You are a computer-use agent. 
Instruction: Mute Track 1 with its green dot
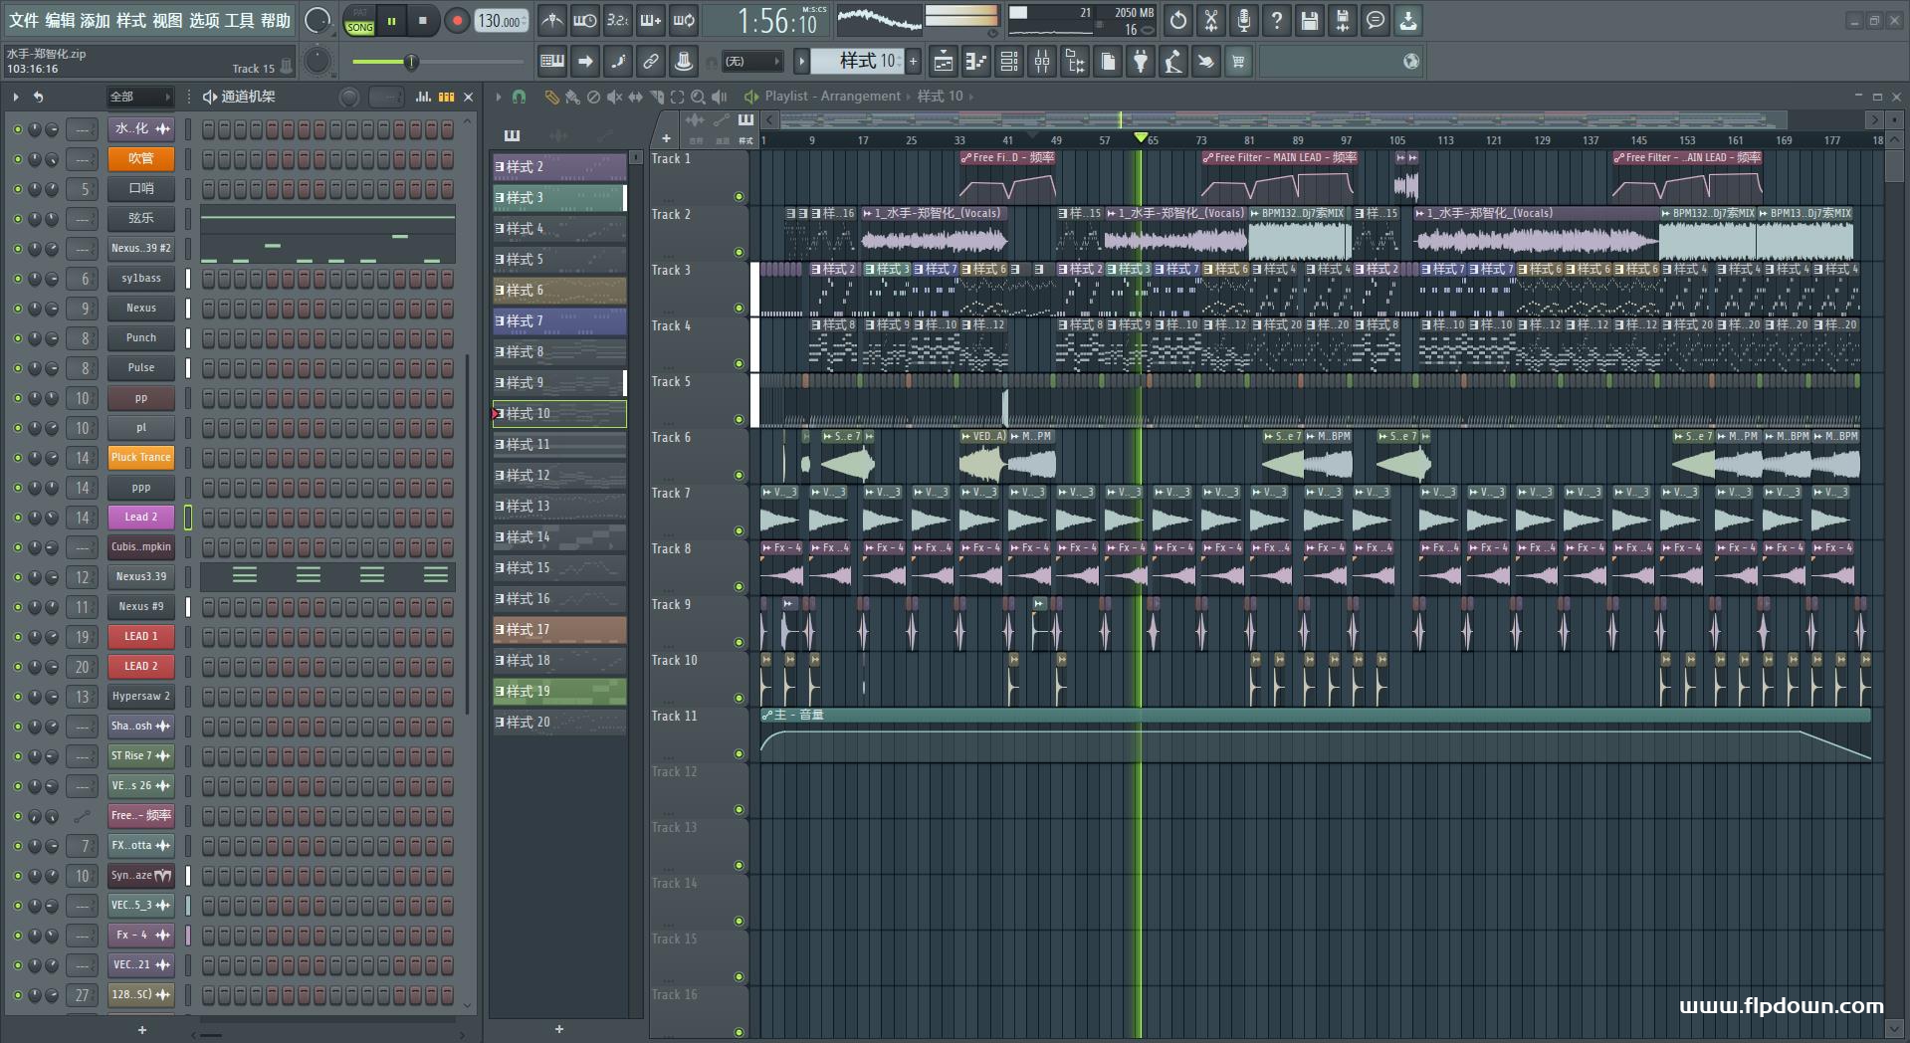(x=739, y=197)
